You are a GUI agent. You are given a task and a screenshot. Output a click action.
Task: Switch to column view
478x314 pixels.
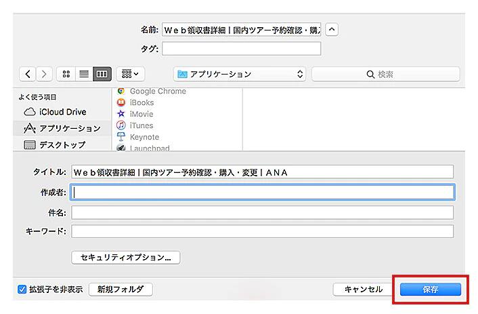pyautogui.click(x=102, y=74)
